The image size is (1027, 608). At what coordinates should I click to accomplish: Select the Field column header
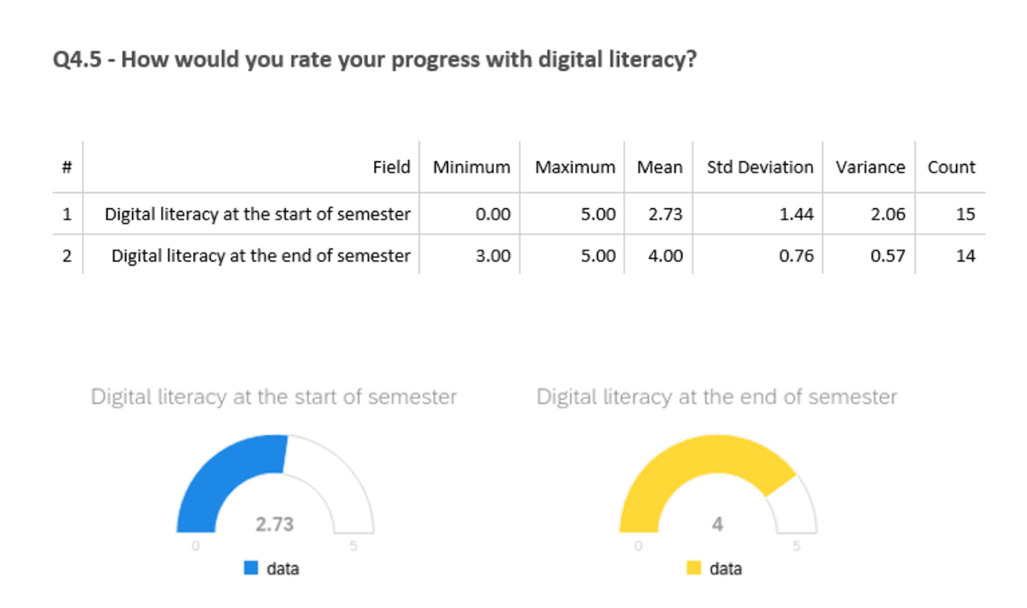tap(391, 168)
